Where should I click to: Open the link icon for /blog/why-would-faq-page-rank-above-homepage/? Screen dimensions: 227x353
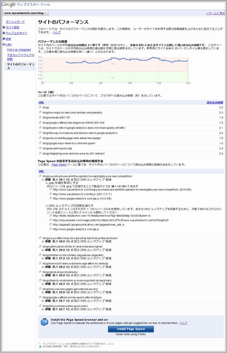tap(40, 138)
